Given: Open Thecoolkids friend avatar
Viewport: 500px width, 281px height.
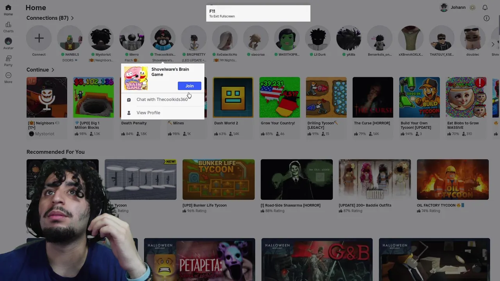Looking at the screenshot, I should (x=163, y=38).
